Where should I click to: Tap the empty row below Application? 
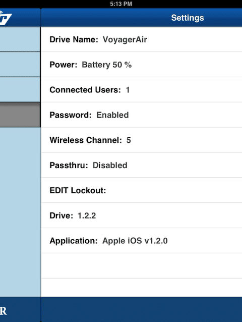pyautogui.click(x=142, y=266)
